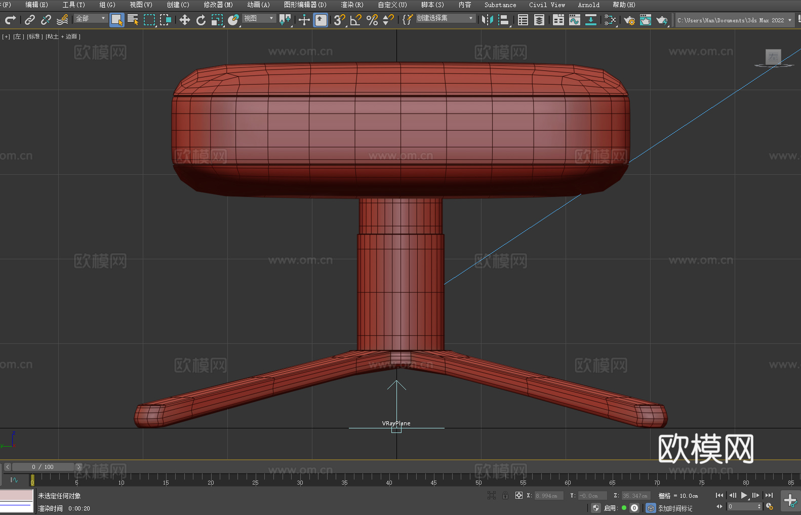
Task: Toggle the Layer Explorer
Action: 539,20
